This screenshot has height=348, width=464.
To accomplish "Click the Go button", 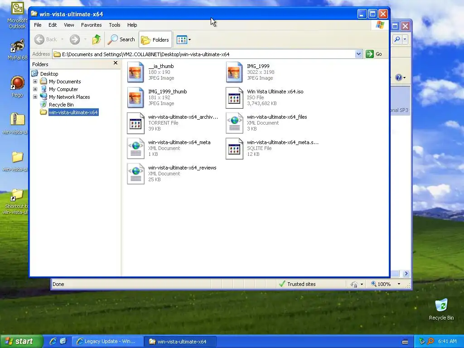I will pos(374,54).
